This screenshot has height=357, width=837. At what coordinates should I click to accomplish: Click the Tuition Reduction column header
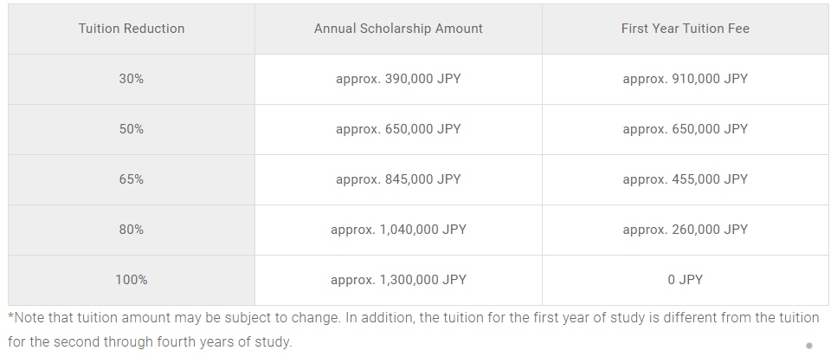(x=132, y=29)
